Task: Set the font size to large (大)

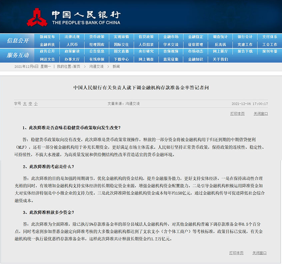Action: pyautogui.click(x=25, y=104)
